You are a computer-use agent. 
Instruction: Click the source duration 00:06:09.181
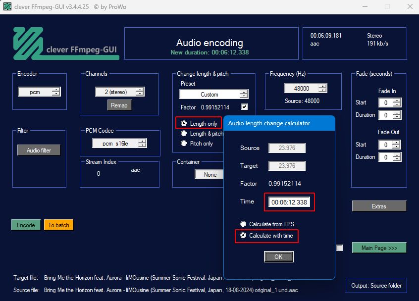tap(326, 36)
